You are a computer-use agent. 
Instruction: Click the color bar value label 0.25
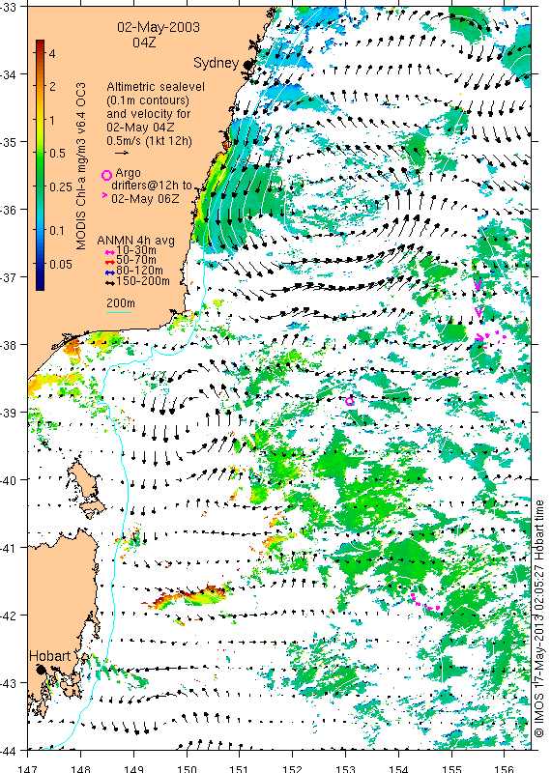point(61,186)
